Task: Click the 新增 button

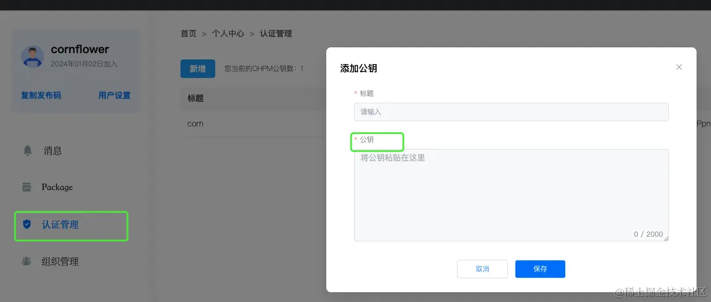Action: point(198,69)
